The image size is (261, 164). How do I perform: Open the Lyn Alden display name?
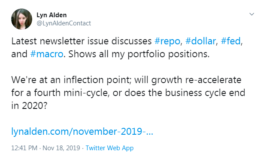pyautogui.click(x=52, y=15)
